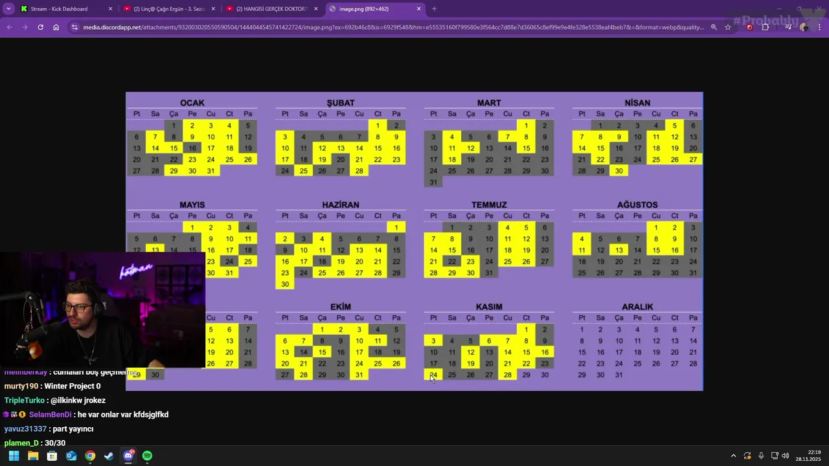Close the Stream - Kick Dashboard tab
Image resolution: width=829 pixels, height=466 pixels.
point(110,9)
